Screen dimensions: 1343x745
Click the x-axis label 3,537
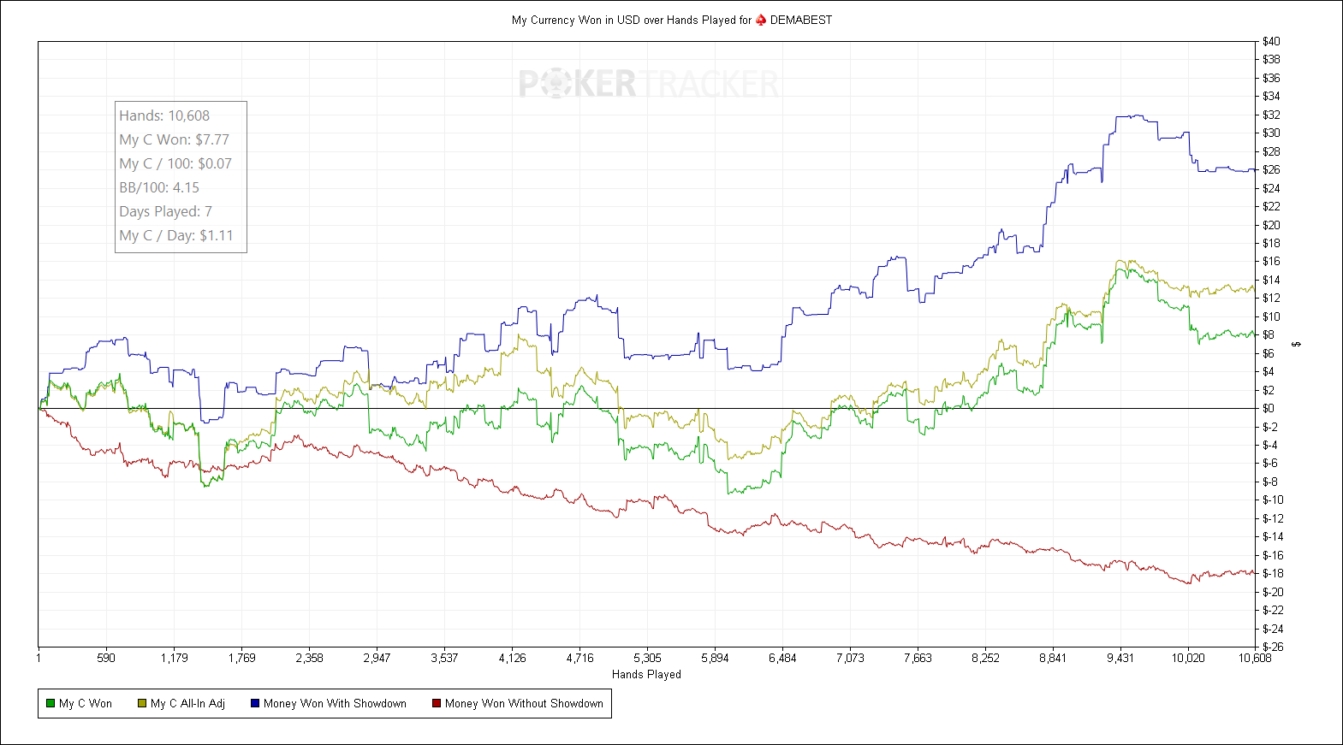pos(444,658)
